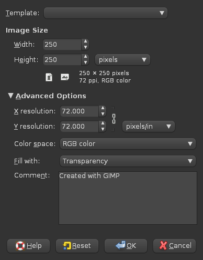Select landscape orientation icon
Screen dimensions: 203x260
pyautogui.click(x=65, y=77)
